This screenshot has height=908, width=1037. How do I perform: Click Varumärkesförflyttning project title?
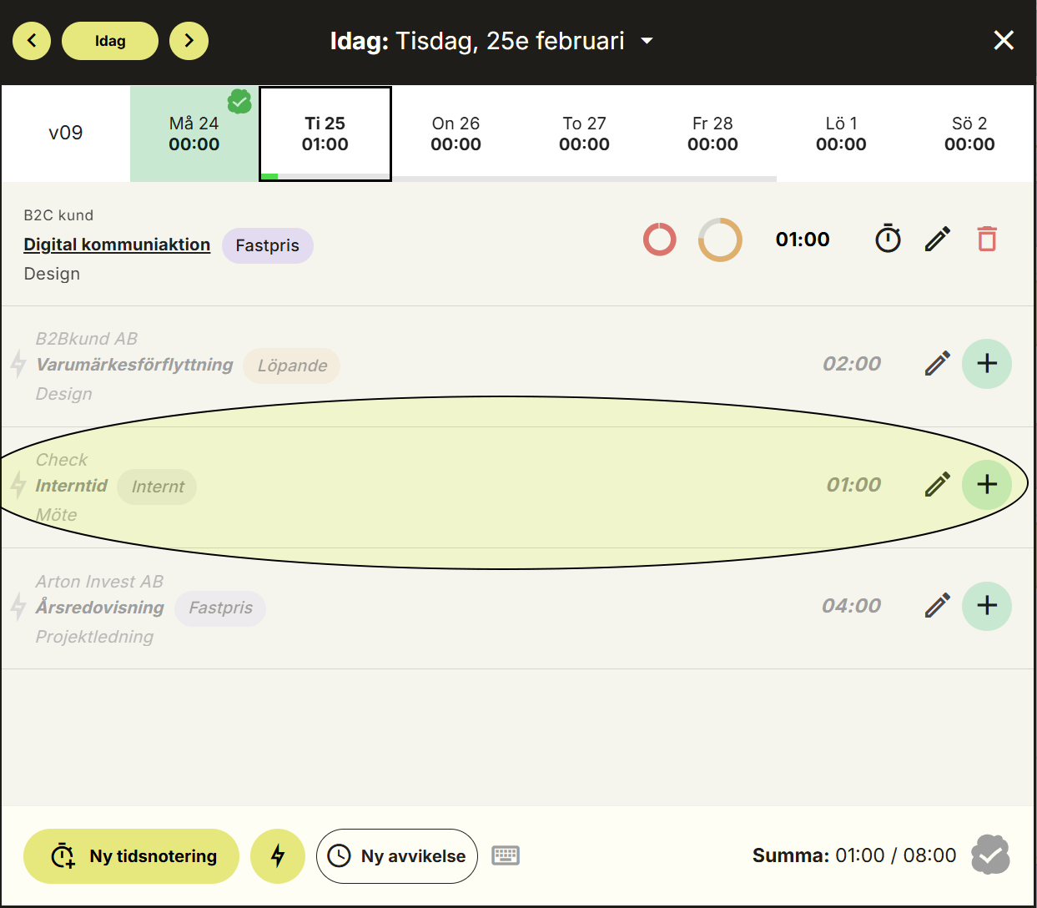pyautogui.click(x=134, y=365)
